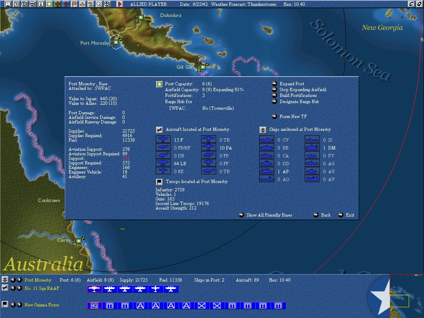This screenshot has width=424, height=318.
Task: Show next ground unit after New Guinea Force
Action: click(19, 305)
